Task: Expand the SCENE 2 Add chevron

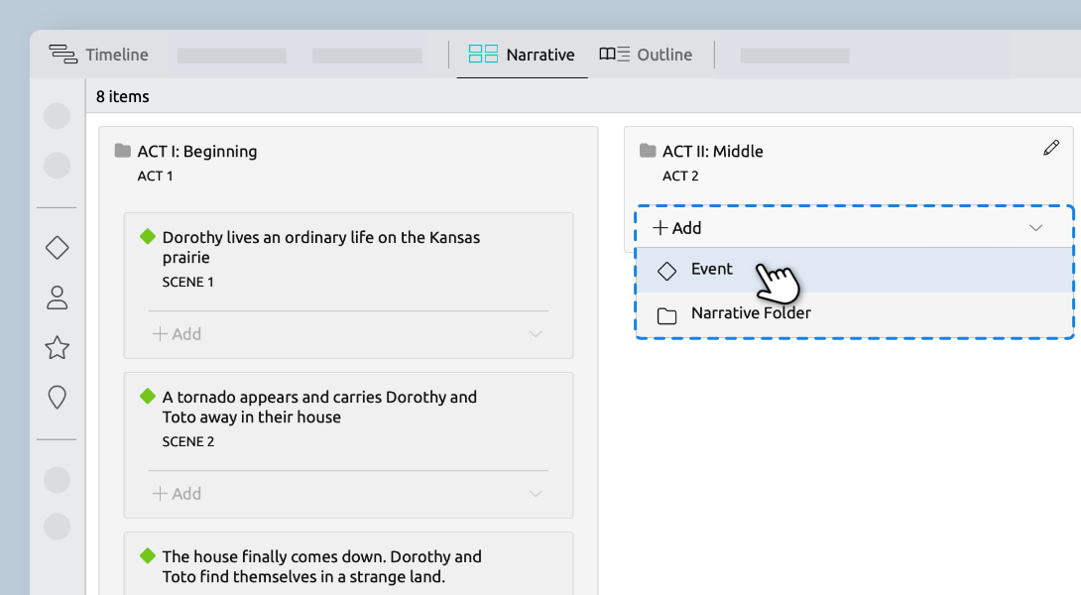Action: pyautogui.click(x=536, y=494)
